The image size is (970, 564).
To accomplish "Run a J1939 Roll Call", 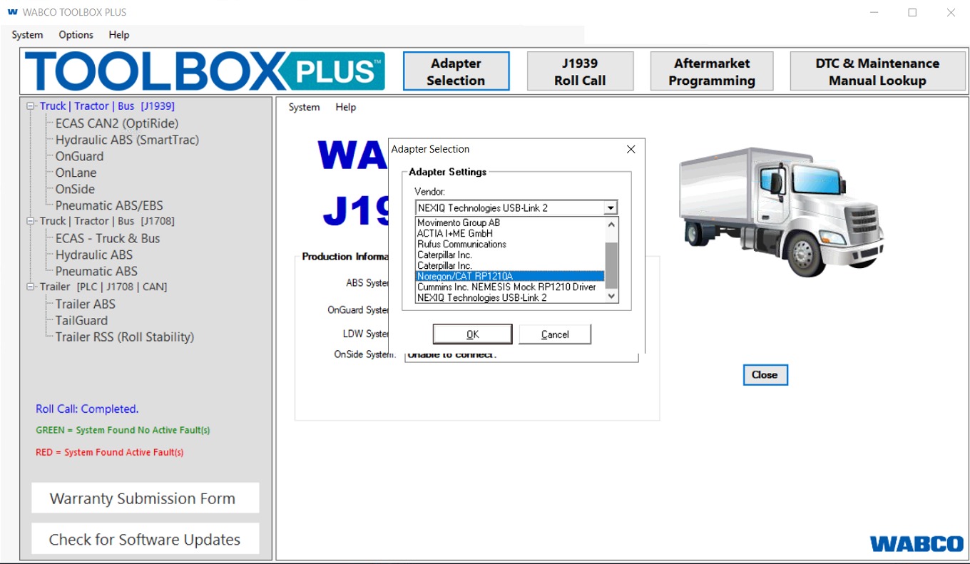I will pos(580,71).
